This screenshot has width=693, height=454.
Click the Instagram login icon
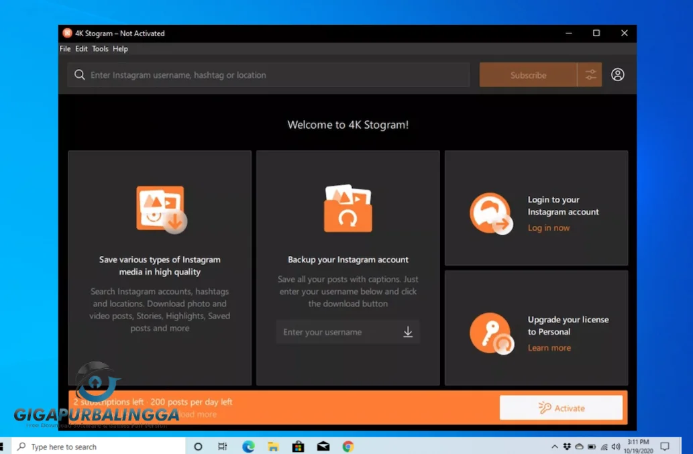491,213
